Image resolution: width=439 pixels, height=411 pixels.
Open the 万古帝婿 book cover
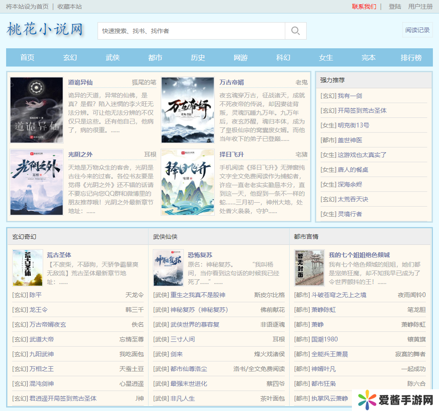pyautogui.click(x=188, y=110)
